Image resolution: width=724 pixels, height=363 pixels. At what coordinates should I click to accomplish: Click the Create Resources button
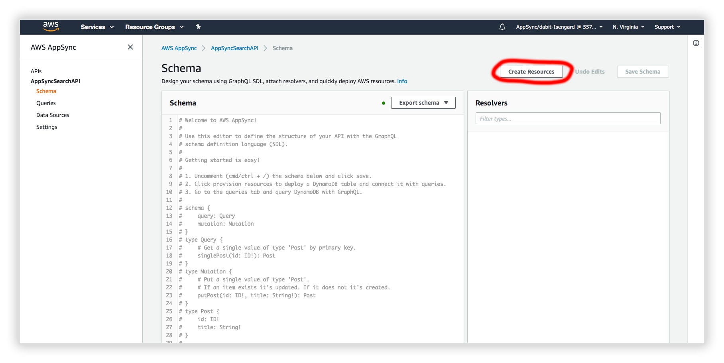click(x=531, y=72)
